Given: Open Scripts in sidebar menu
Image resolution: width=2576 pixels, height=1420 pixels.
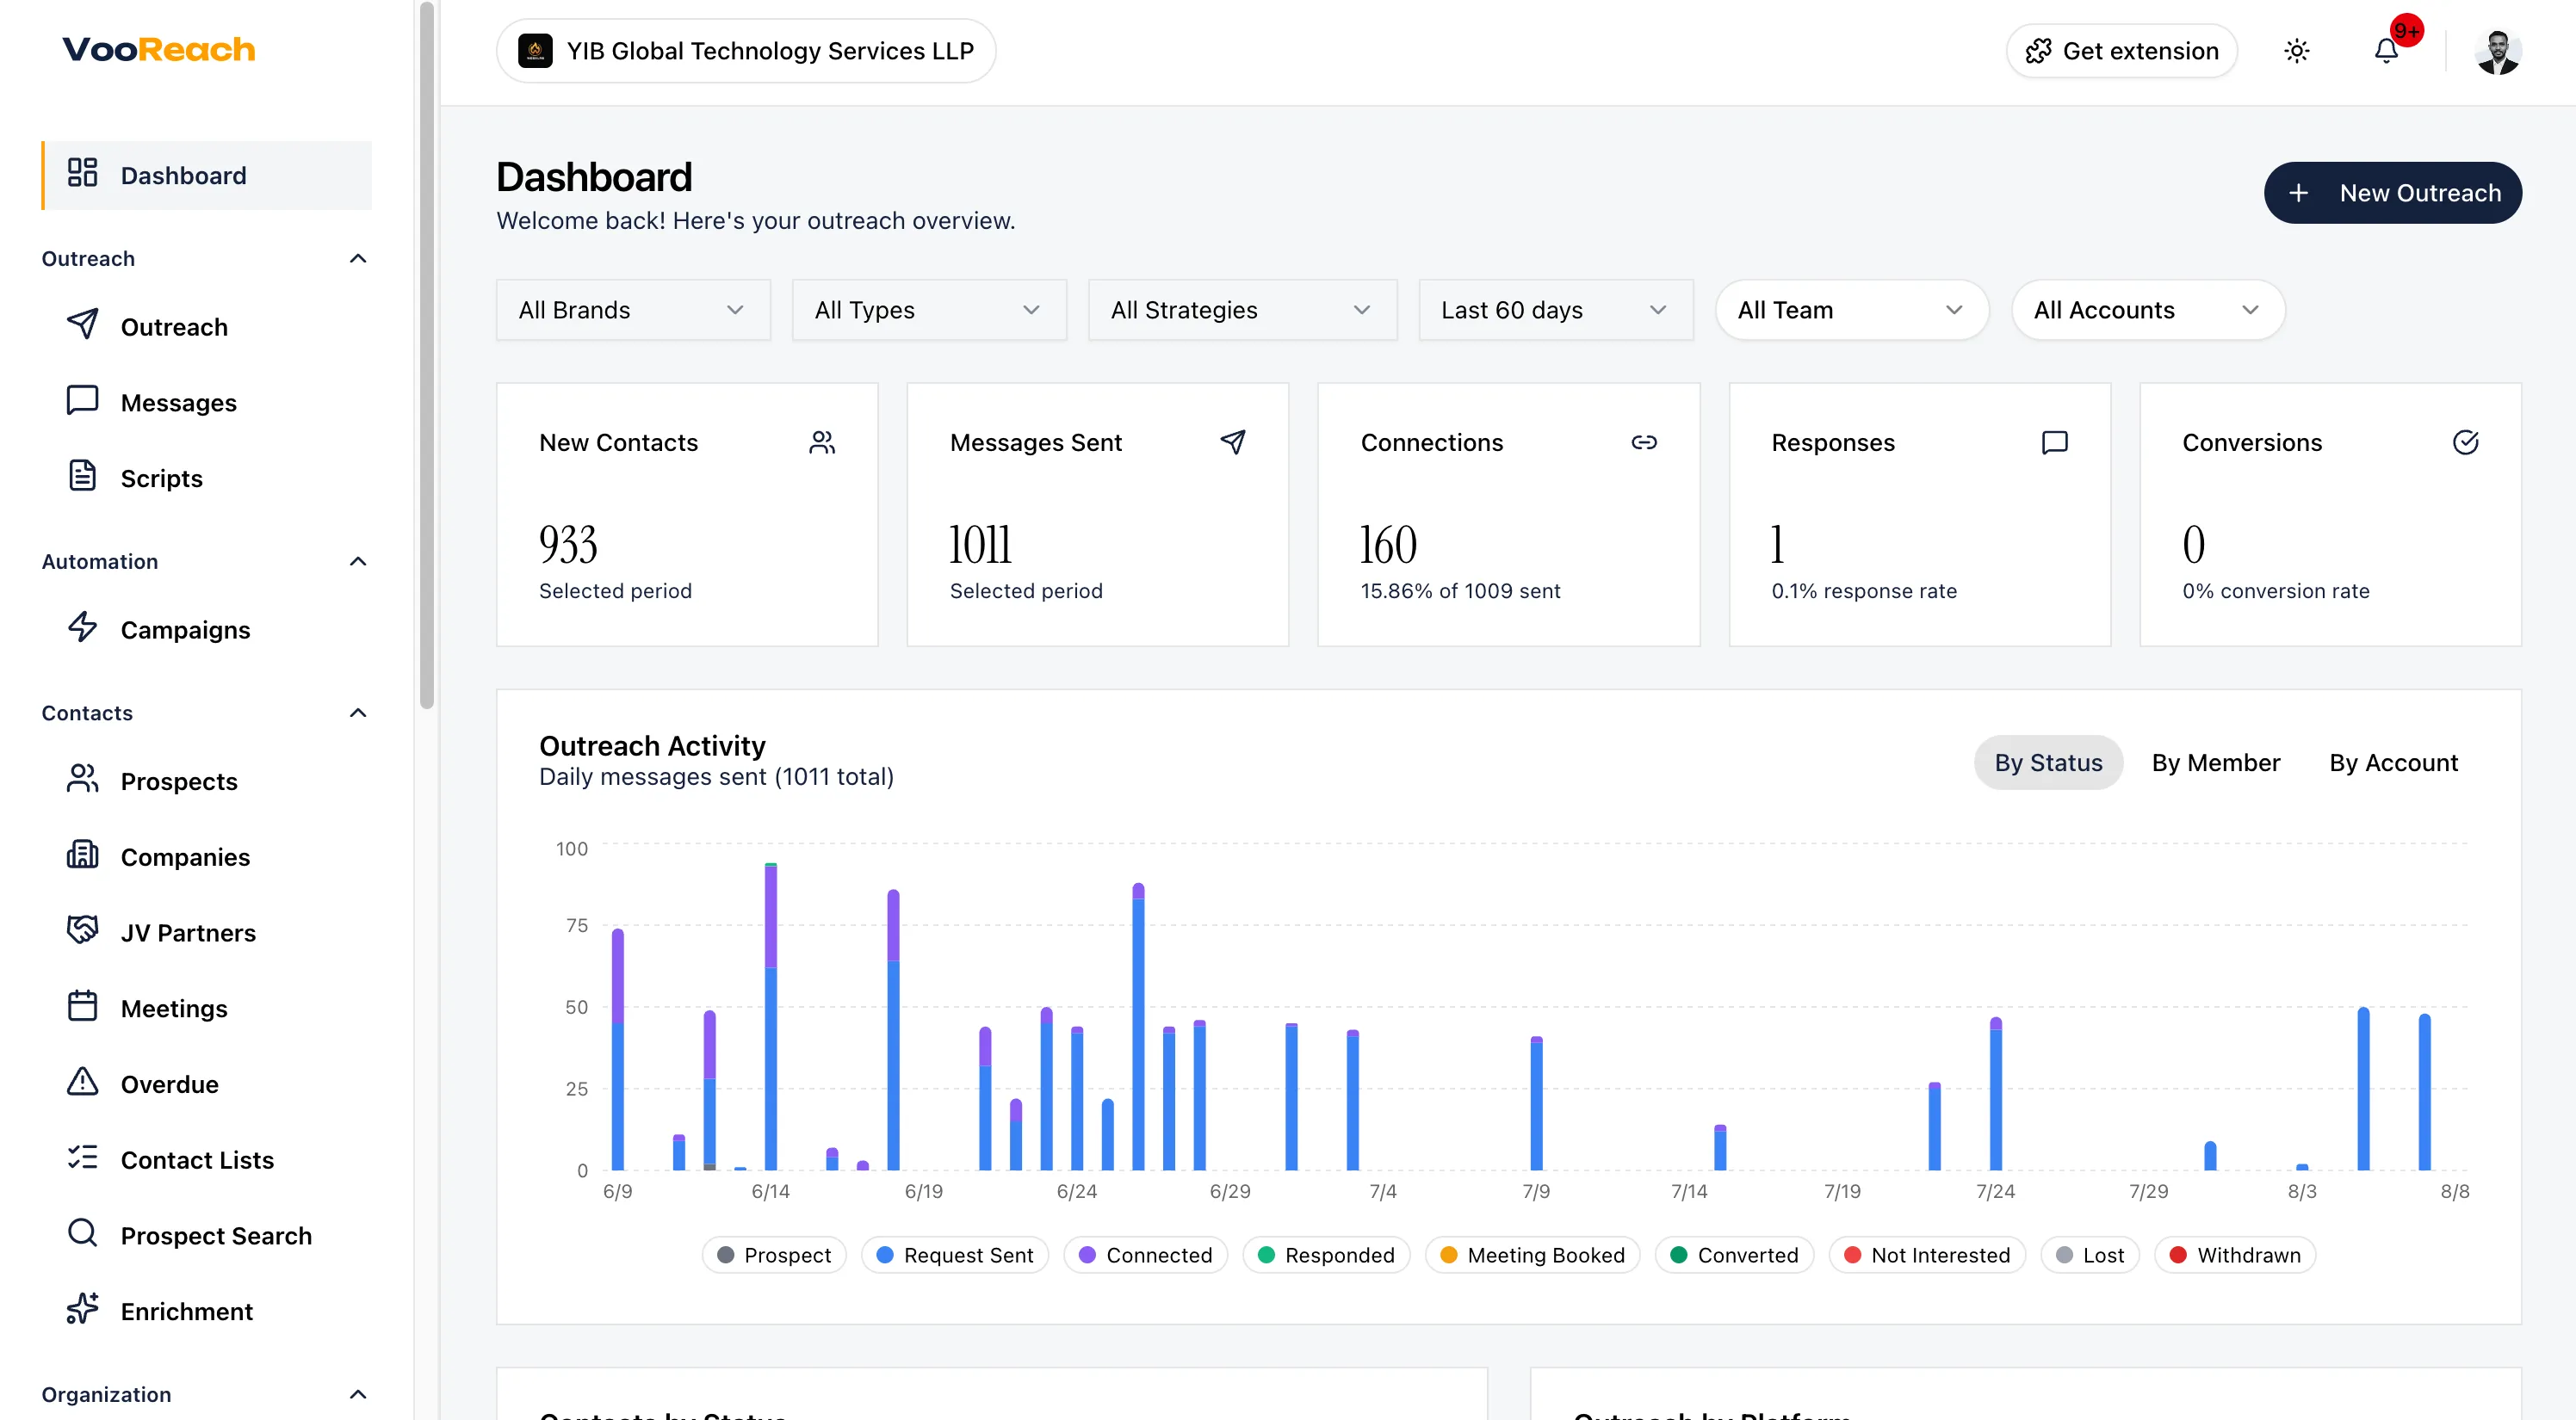Looking at the screenshot, I should (x=207, y=478).
